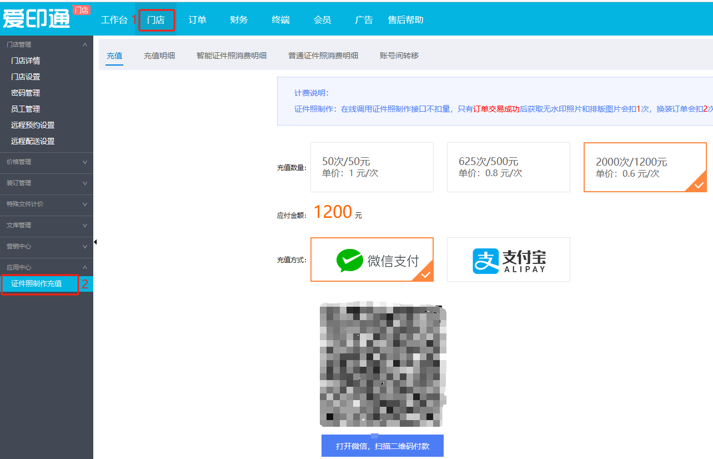Open 员工管理 in the sidebar
The image size is (713, 459).
pos(26,109)
